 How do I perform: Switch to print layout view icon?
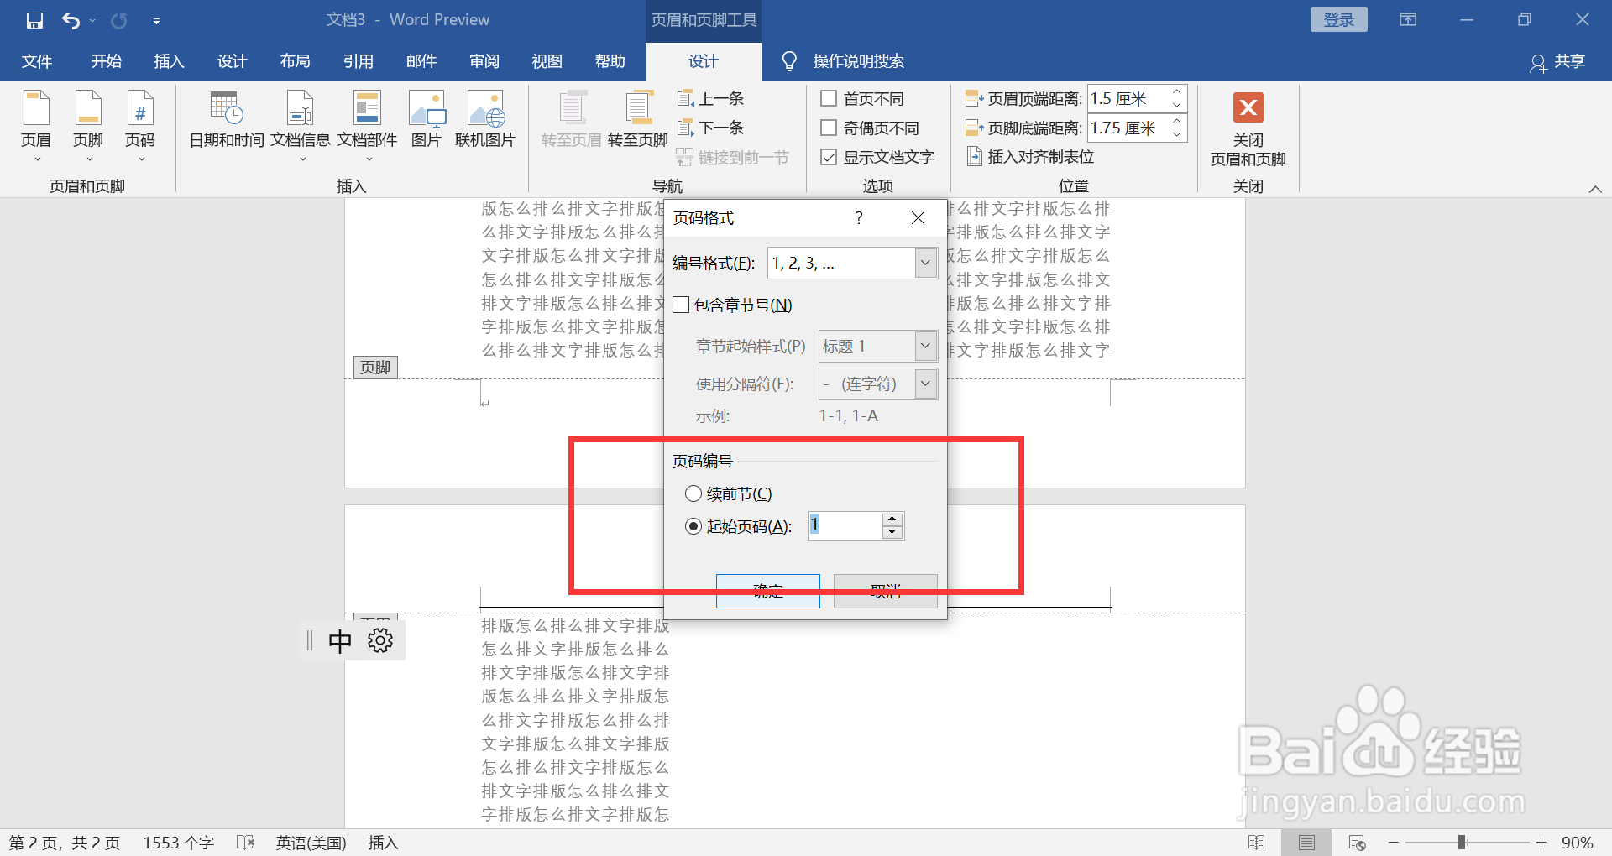(1306, 843)
